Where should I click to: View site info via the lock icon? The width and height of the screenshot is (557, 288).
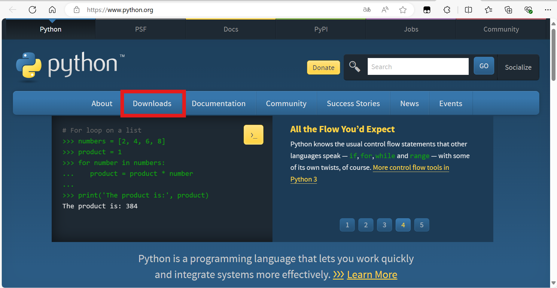pos(77,10)
